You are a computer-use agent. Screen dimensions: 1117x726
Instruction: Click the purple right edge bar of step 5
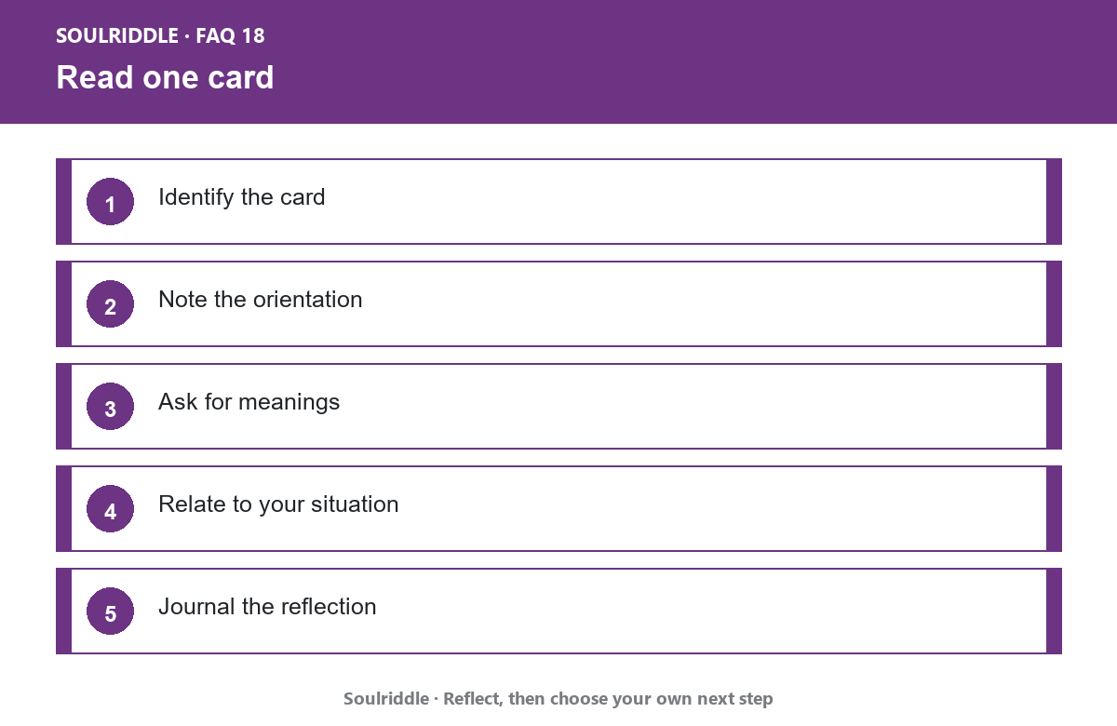[x=1054, y=611]
